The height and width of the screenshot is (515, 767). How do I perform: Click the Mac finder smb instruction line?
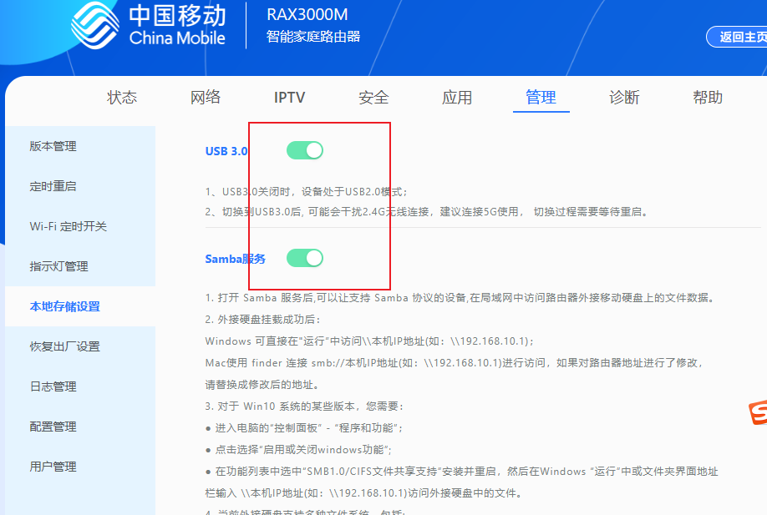pyautogui.click(x=455, y=362)
